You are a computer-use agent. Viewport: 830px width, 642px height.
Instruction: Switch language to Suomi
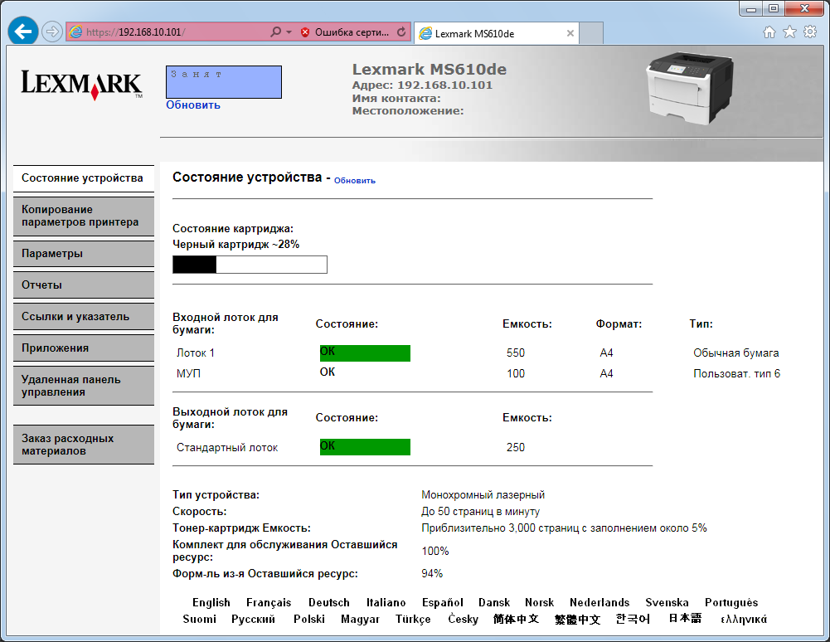[x=200, y=619]
